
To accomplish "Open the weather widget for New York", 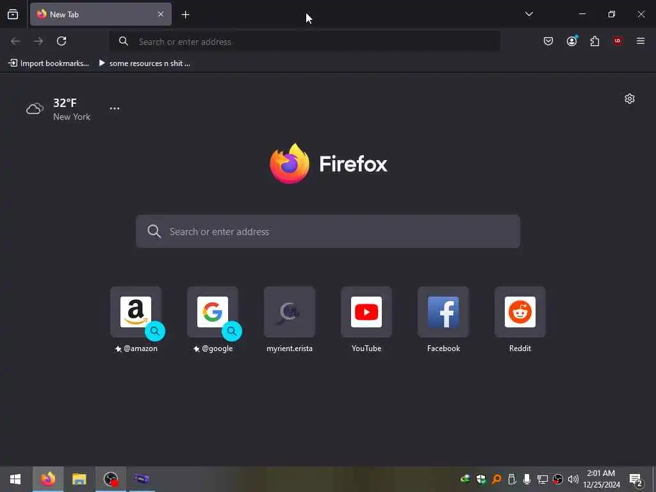I will click(58, 109).
